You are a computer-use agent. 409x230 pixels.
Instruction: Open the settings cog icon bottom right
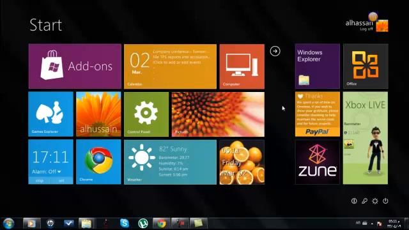(x=375, y=201)
